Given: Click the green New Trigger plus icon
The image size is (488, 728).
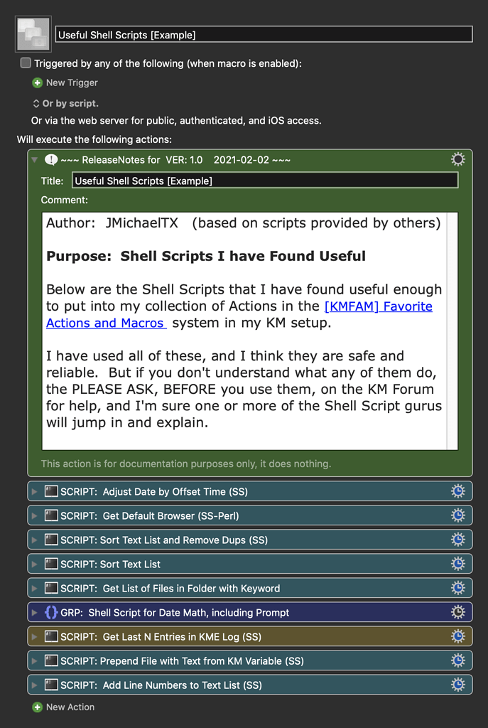Looking at the screenshot, I should point(38,82).
